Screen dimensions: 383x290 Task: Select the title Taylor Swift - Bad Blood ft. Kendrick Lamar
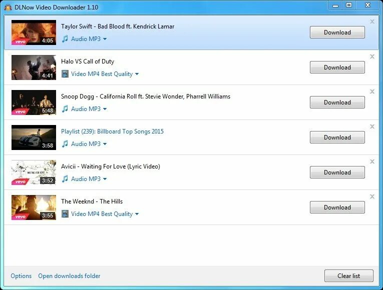click(118, 26)
